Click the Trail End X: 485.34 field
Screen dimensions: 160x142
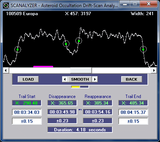tap(133, 103)
